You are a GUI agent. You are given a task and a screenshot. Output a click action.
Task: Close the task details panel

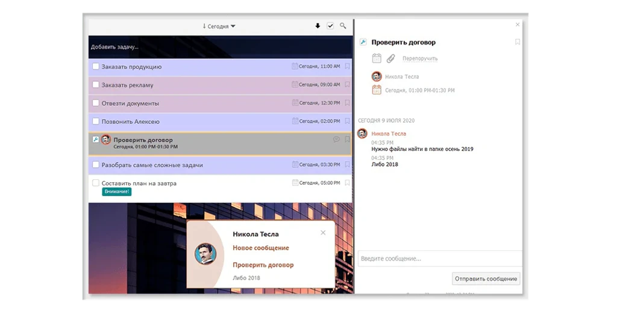tap(518, 25)
